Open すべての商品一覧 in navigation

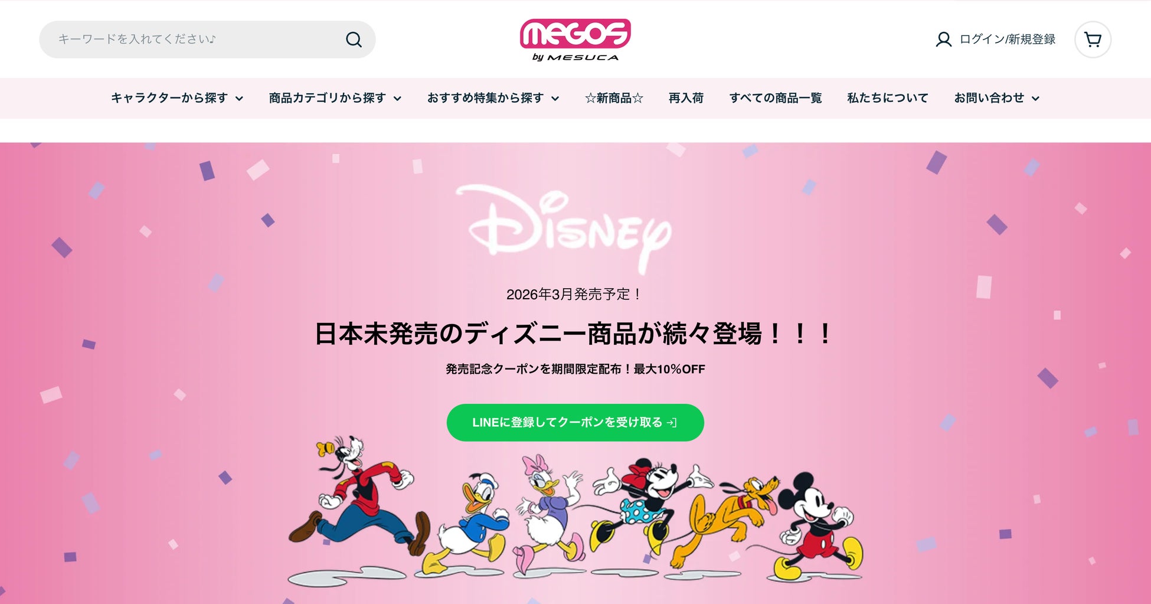775,98
